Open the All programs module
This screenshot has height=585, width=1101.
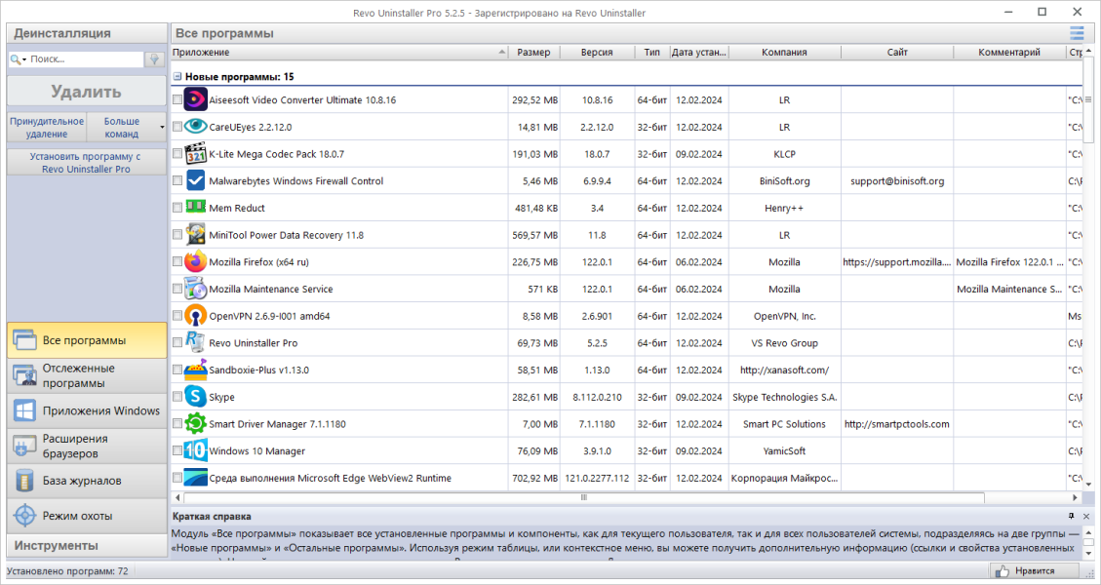coord(87,340)
